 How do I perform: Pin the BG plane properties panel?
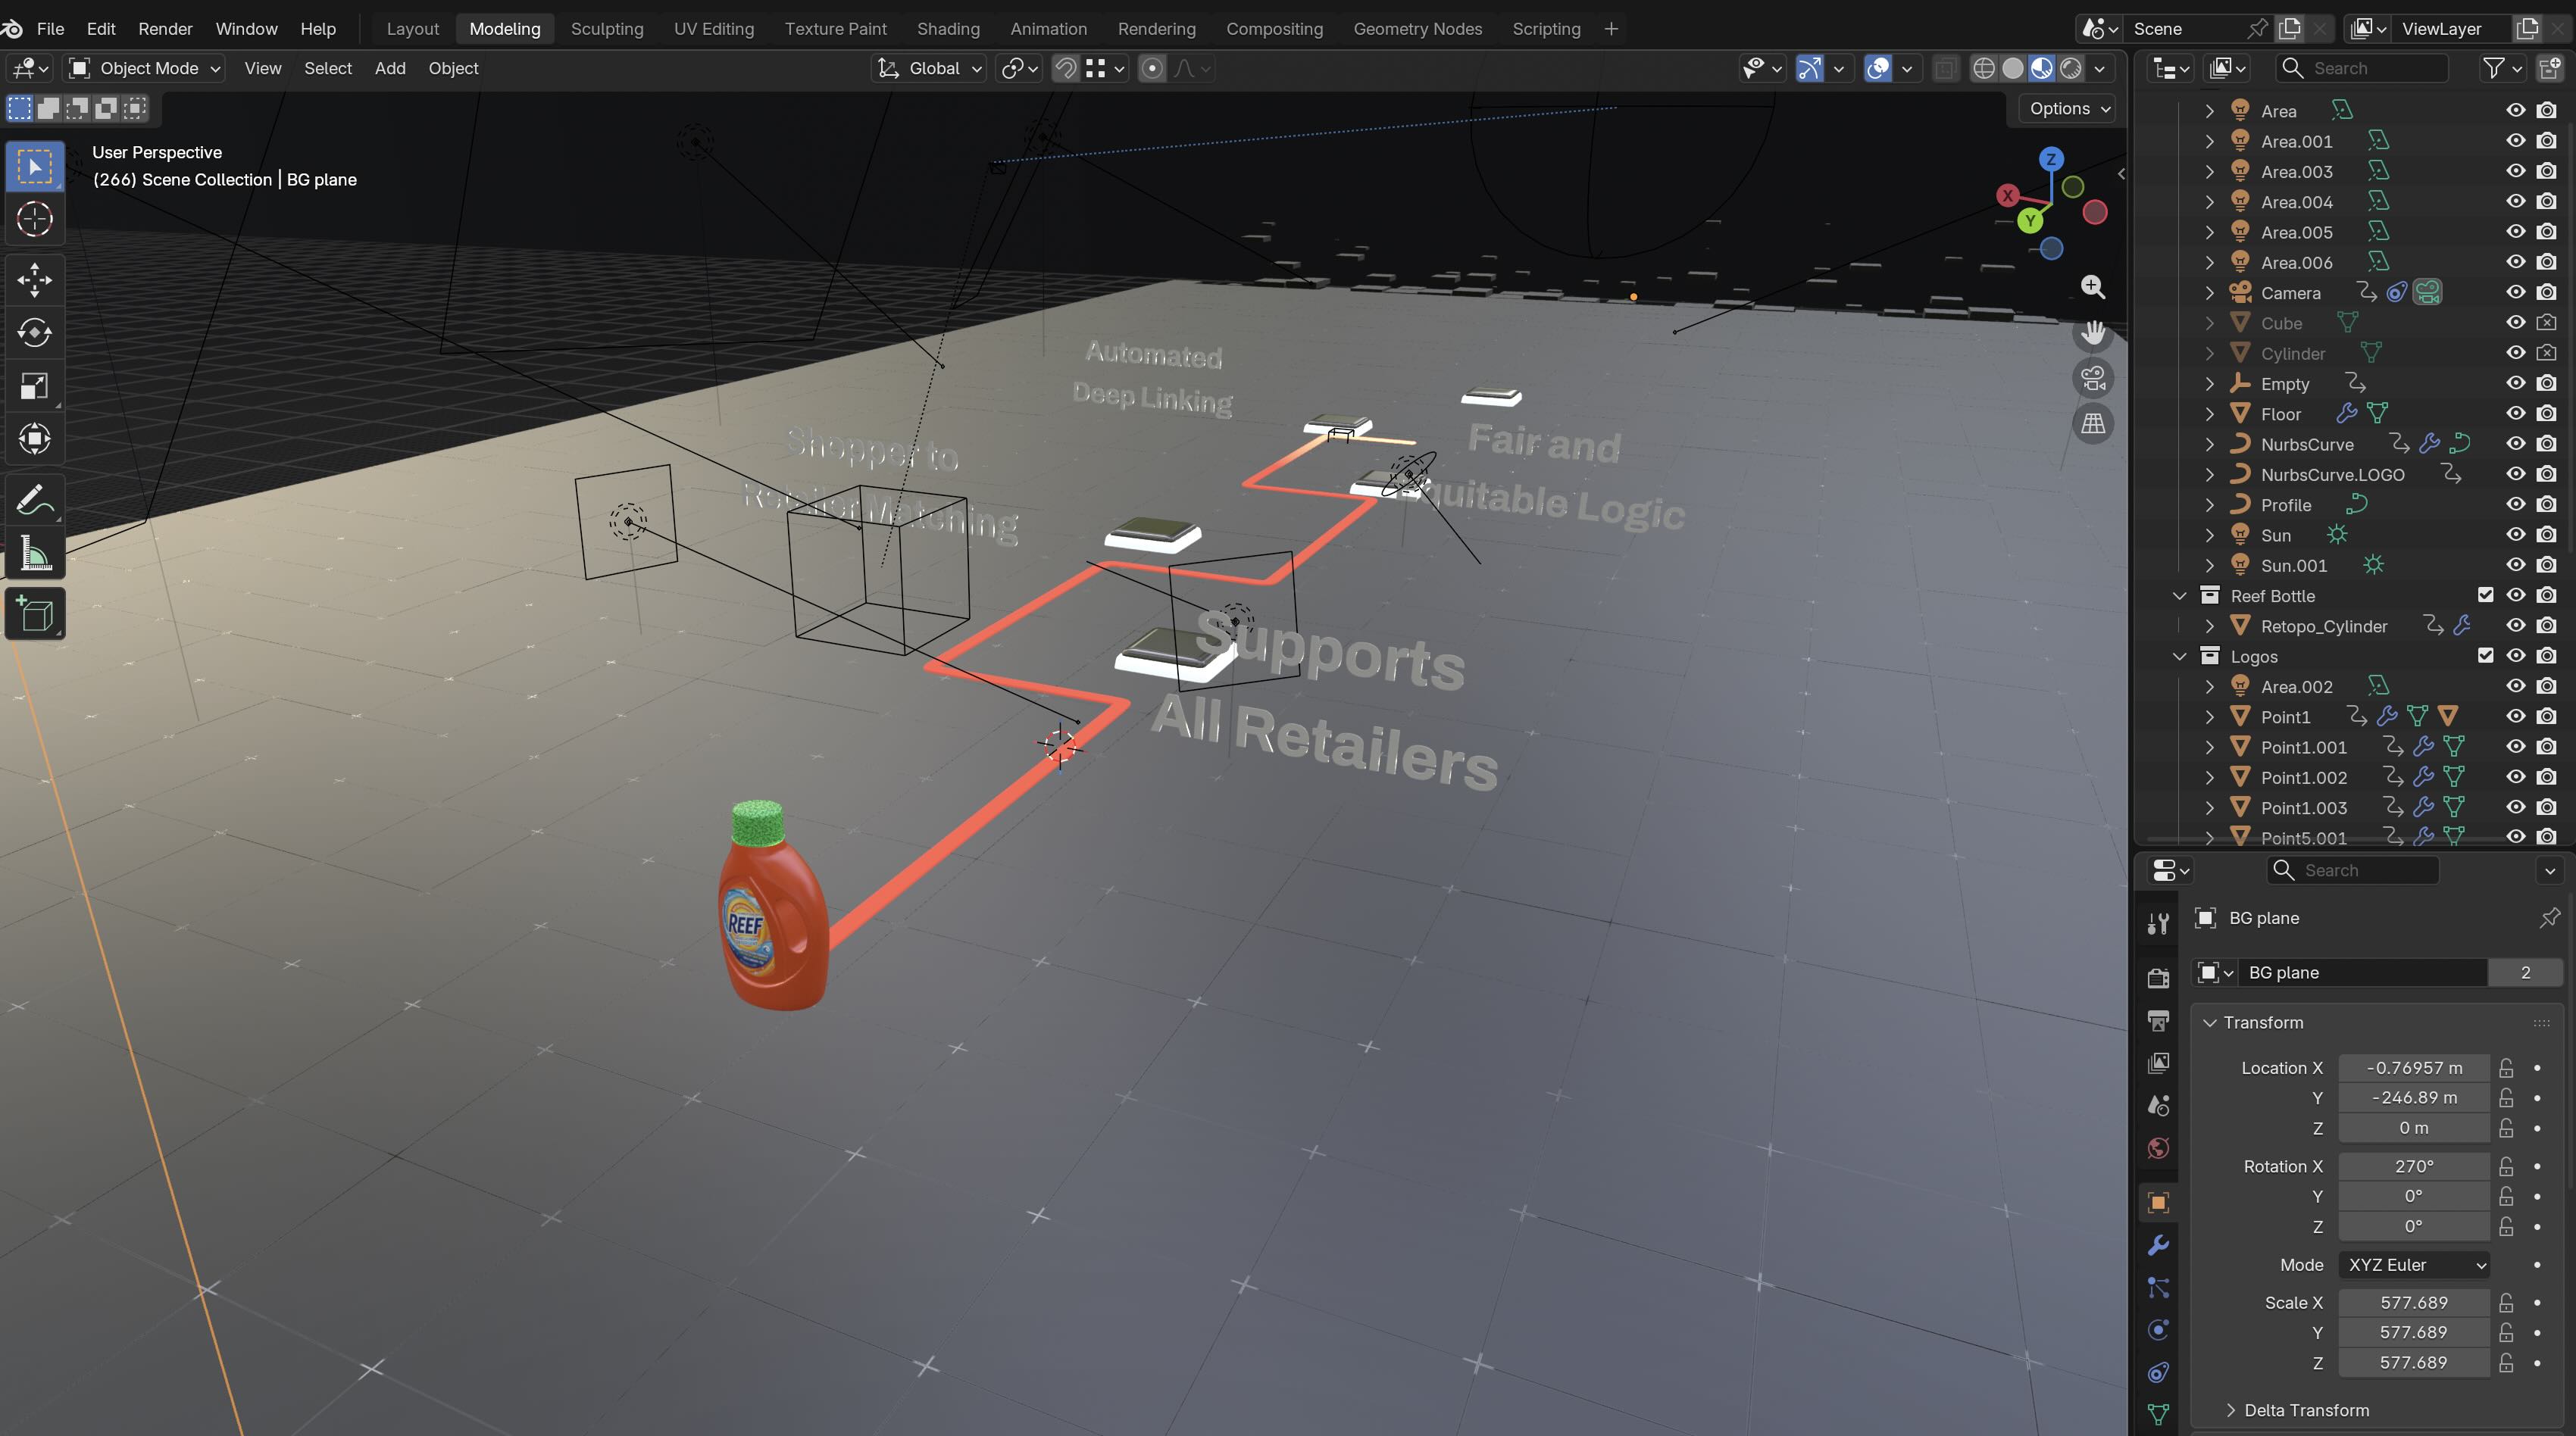tap(2549, 917)
